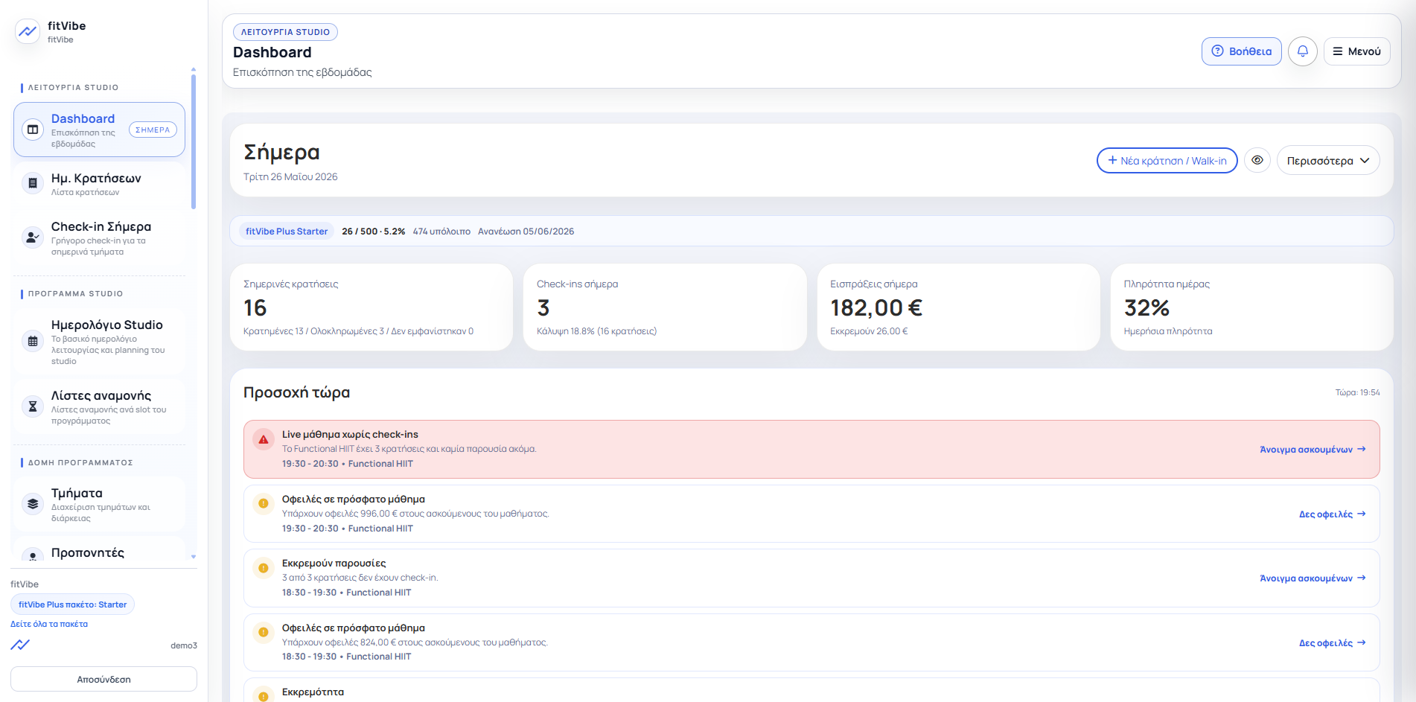Click fitVibe Plus πακέτο: Starter chip
The height and width of the screenshot is (702, 1416).
(x=72, y=604)
